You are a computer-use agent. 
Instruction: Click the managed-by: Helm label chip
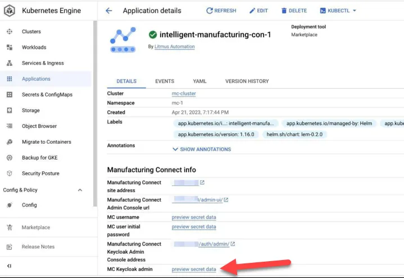click(x=329, y=124)
